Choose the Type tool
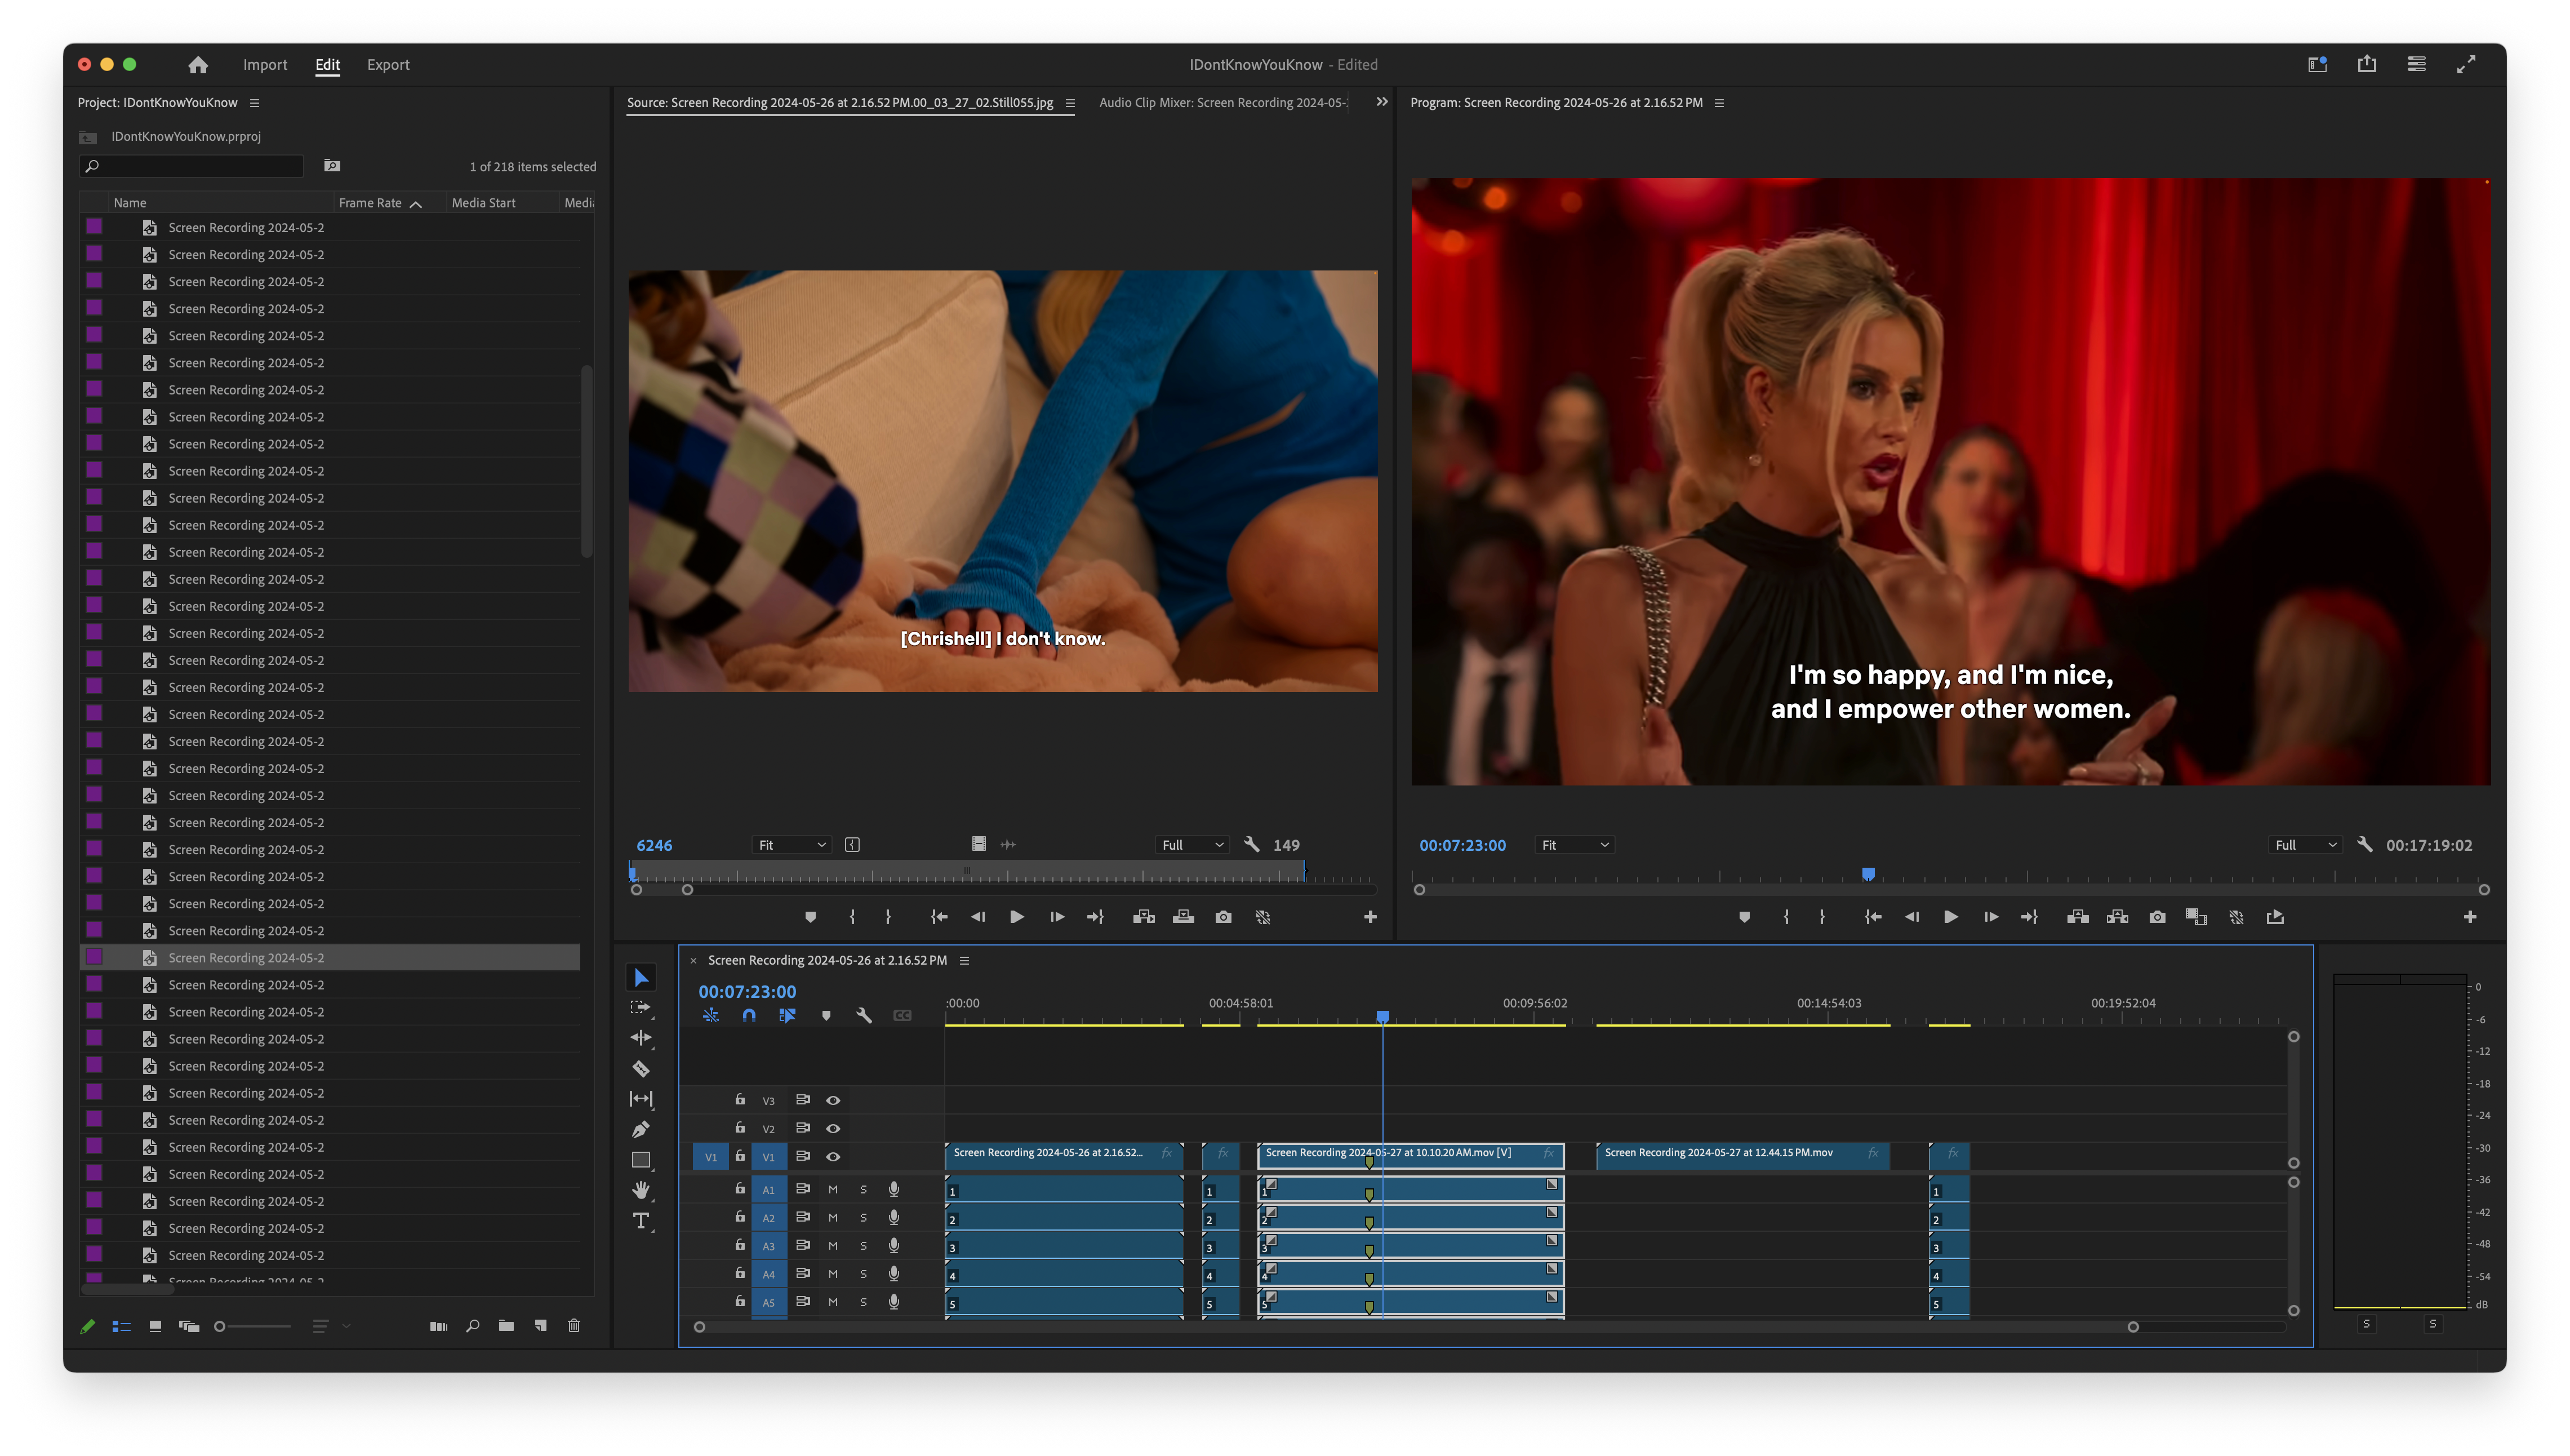The image size is (2570, 1456). click(641, 1220)
